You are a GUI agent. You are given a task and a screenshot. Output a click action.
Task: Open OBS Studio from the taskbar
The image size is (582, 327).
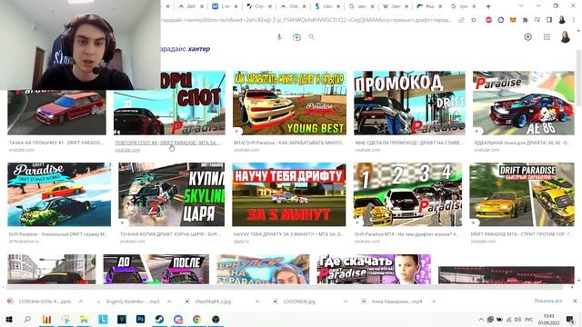[216, 319]
